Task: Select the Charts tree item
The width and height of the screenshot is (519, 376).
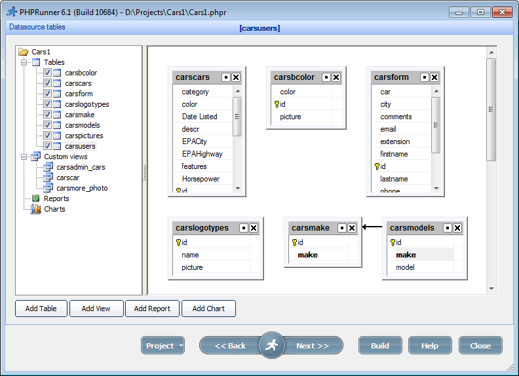Action: (54, 209)
